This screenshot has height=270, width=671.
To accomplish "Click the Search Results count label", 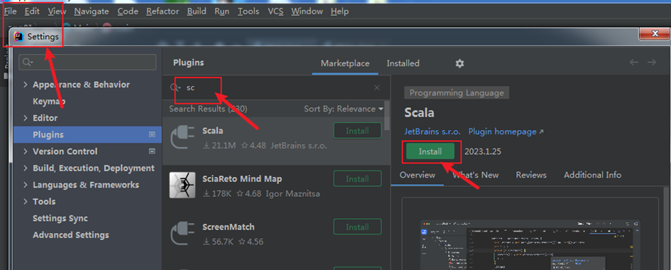I will [208, 109].
